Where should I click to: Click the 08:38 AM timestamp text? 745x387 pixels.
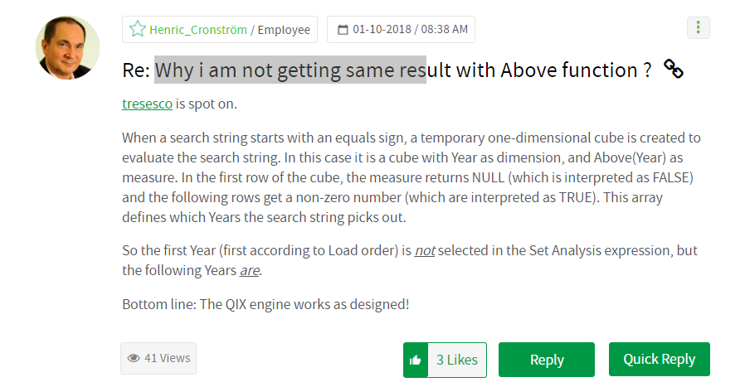point(444,30)
